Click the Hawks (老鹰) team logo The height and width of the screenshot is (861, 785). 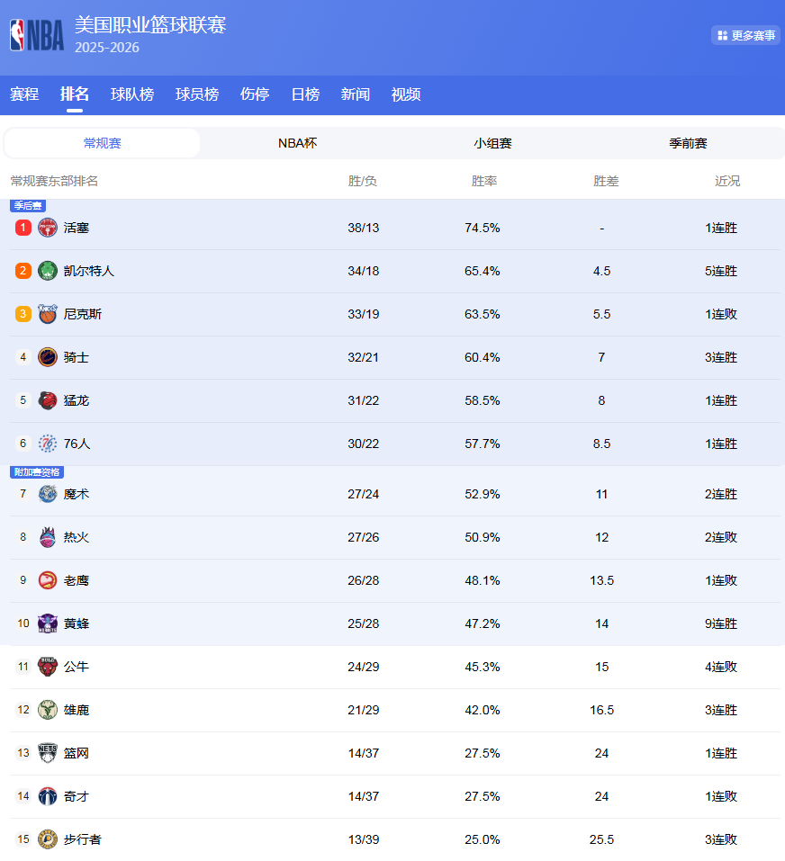click(x=48, y=580)
